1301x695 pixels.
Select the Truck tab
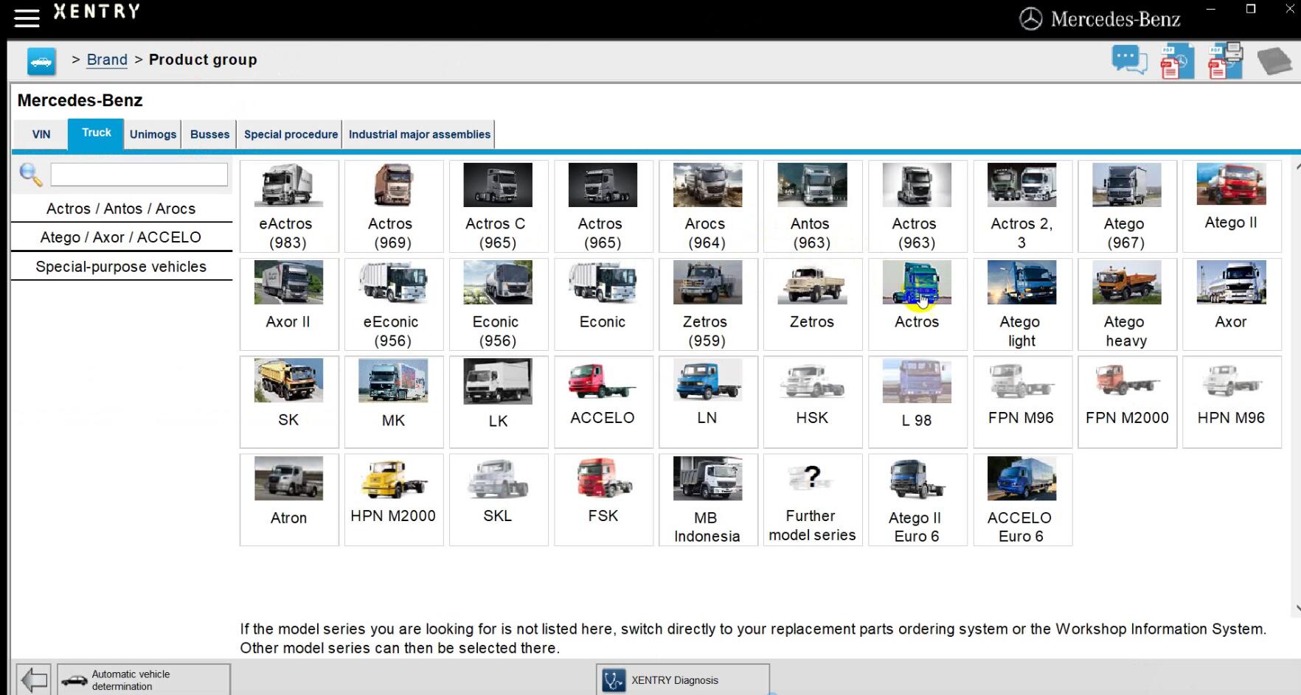(96, 133)
